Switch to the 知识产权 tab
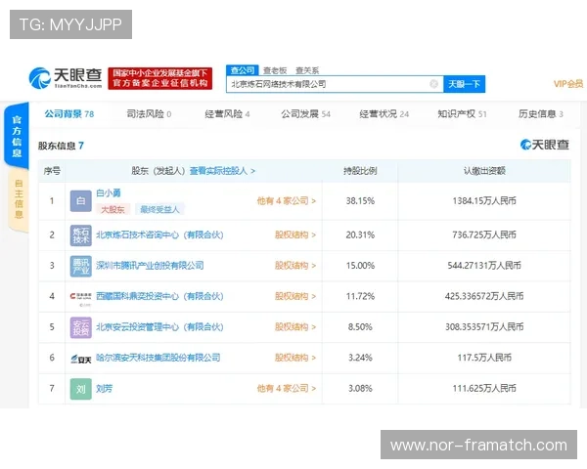 (x=463, y=113)
